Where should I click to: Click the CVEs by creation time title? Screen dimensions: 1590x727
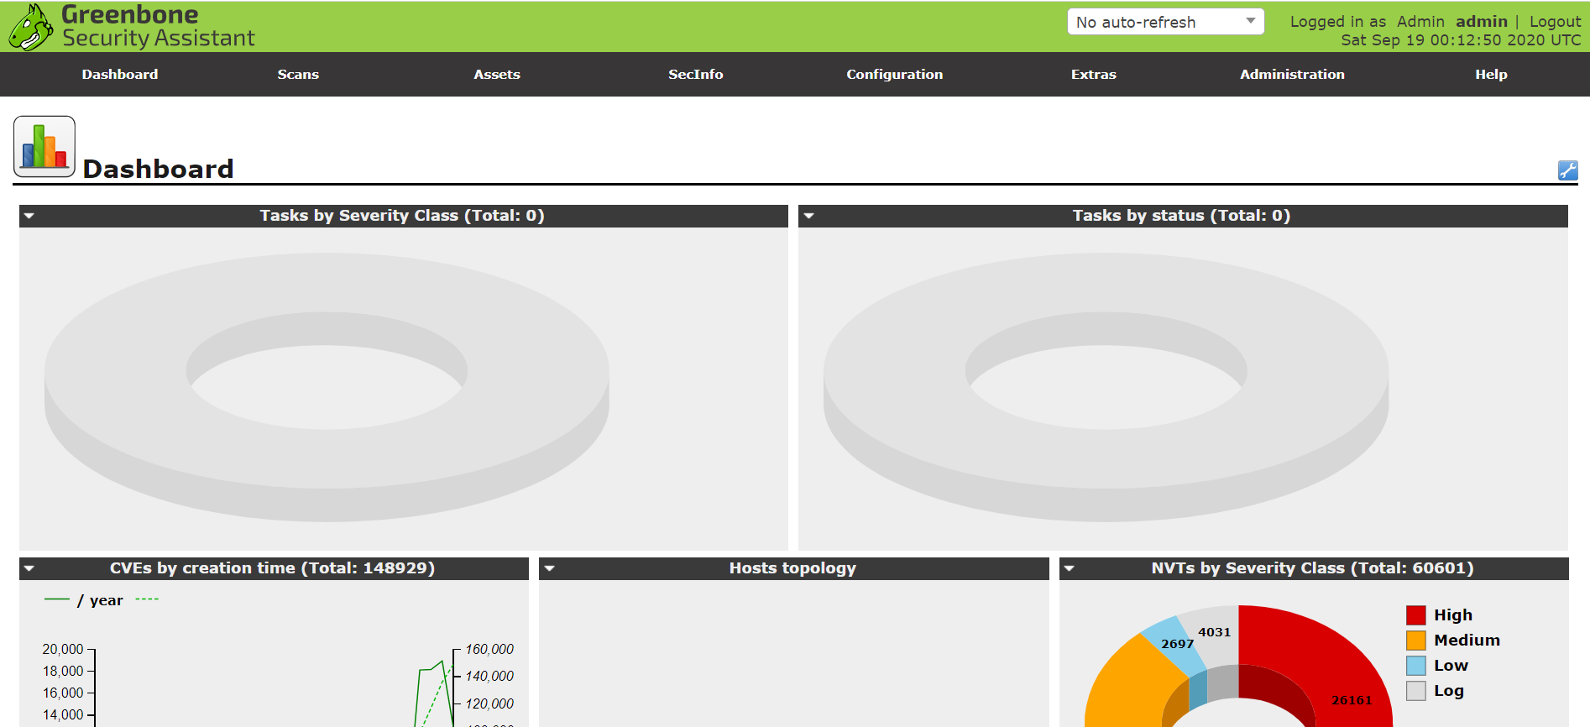[x=272, y=568]
